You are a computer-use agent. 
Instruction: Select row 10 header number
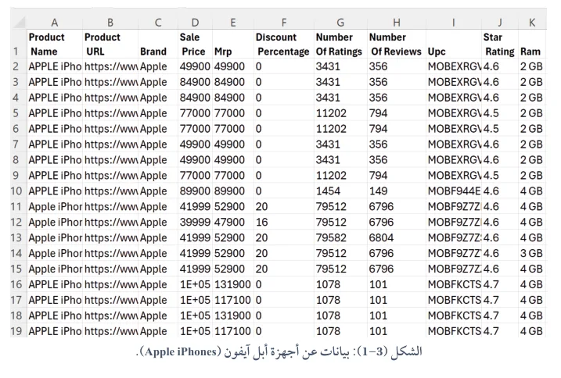click(16, 191)
